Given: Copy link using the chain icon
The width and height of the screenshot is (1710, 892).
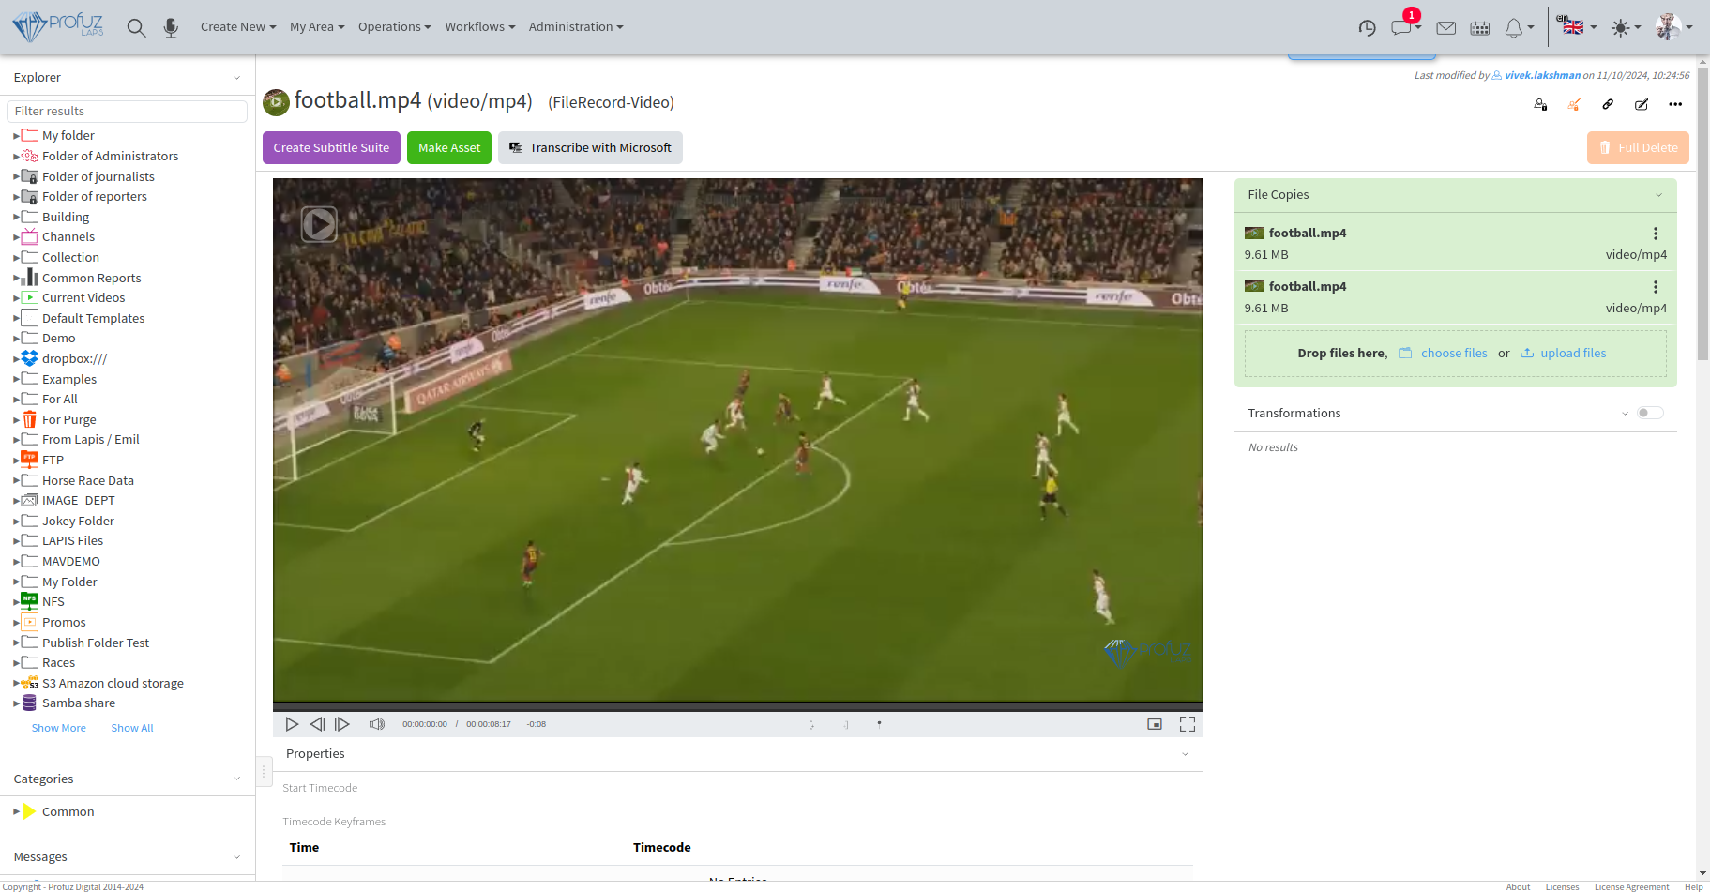Looking at the screenshot, I should pos(1608,104).
